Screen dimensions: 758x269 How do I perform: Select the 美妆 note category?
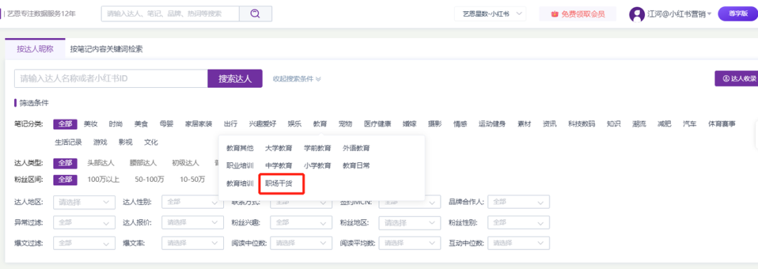[x=91, y=124]
